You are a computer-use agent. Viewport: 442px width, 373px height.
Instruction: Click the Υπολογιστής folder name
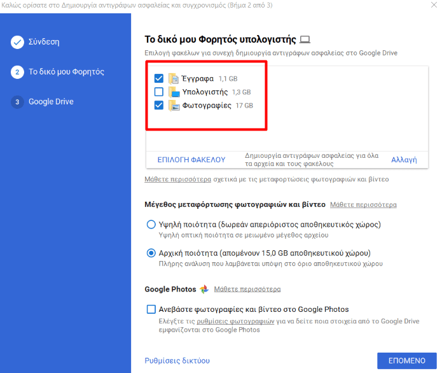[205, 92]
